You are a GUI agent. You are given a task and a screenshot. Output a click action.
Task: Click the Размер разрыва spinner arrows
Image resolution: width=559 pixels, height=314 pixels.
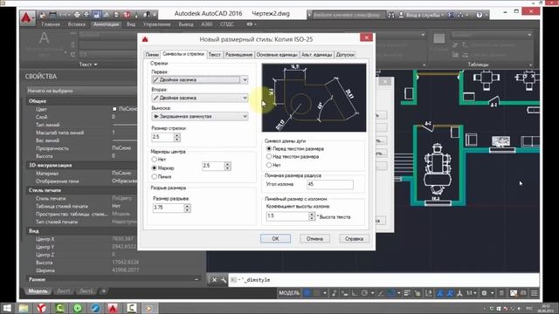click(x=187, y=208)
